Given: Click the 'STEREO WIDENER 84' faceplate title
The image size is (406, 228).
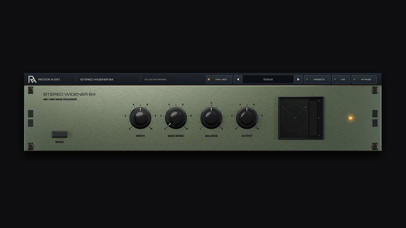Looking at the screenshot, I should [69, 94].
